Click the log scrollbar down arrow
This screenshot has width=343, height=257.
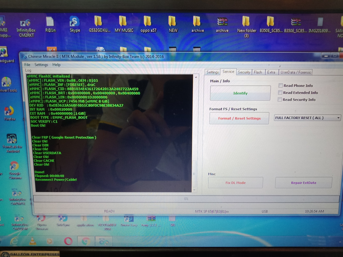(194, 190)
